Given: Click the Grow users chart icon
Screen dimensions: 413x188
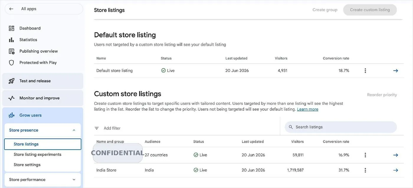Looking at the screenshot, I should pyautogui.click(x=12, y=115).
